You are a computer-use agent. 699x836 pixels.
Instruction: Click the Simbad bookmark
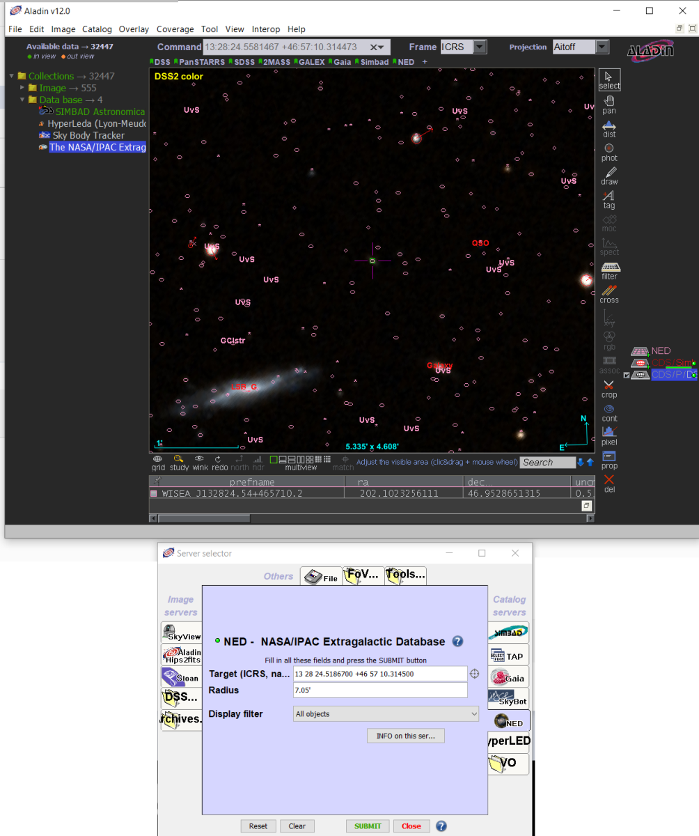click(x=372, y=62)
